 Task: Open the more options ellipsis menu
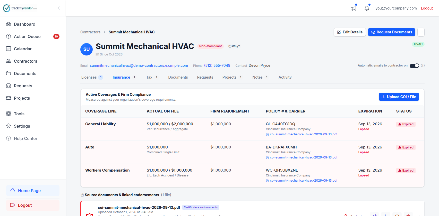pyautogui.click(x=421, y=32)
